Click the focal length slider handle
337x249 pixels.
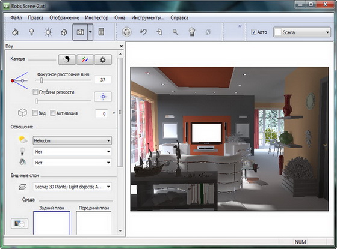point(42,80)
